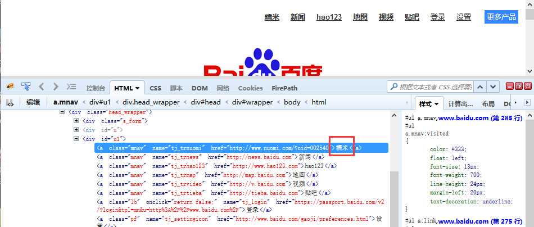Click the side panel toggle arrow button

pos(527,102)
